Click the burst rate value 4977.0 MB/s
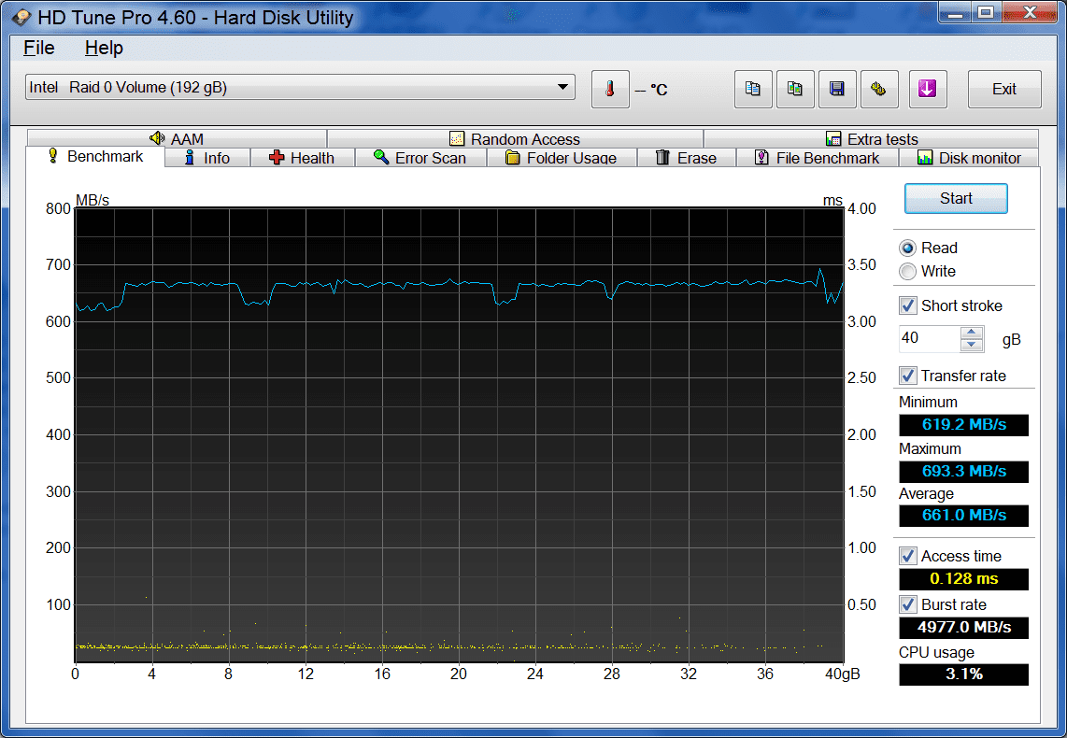 click(x=963, y=627)
